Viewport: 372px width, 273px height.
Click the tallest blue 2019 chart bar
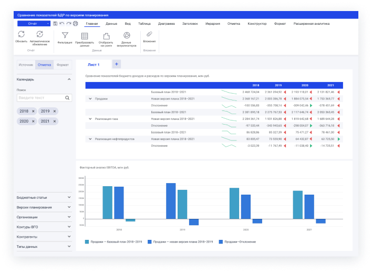pos(171,201)
